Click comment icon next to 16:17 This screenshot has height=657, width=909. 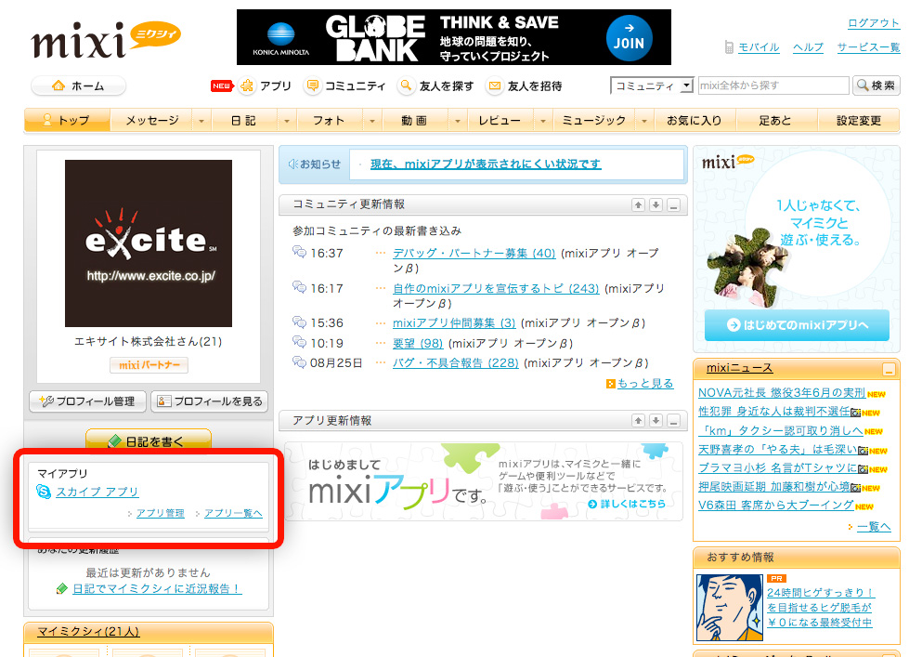point(299,287)
